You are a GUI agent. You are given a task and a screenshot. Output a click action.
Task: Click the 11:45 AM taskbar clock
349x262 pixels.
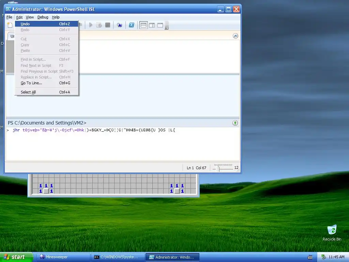click(336, 257)
